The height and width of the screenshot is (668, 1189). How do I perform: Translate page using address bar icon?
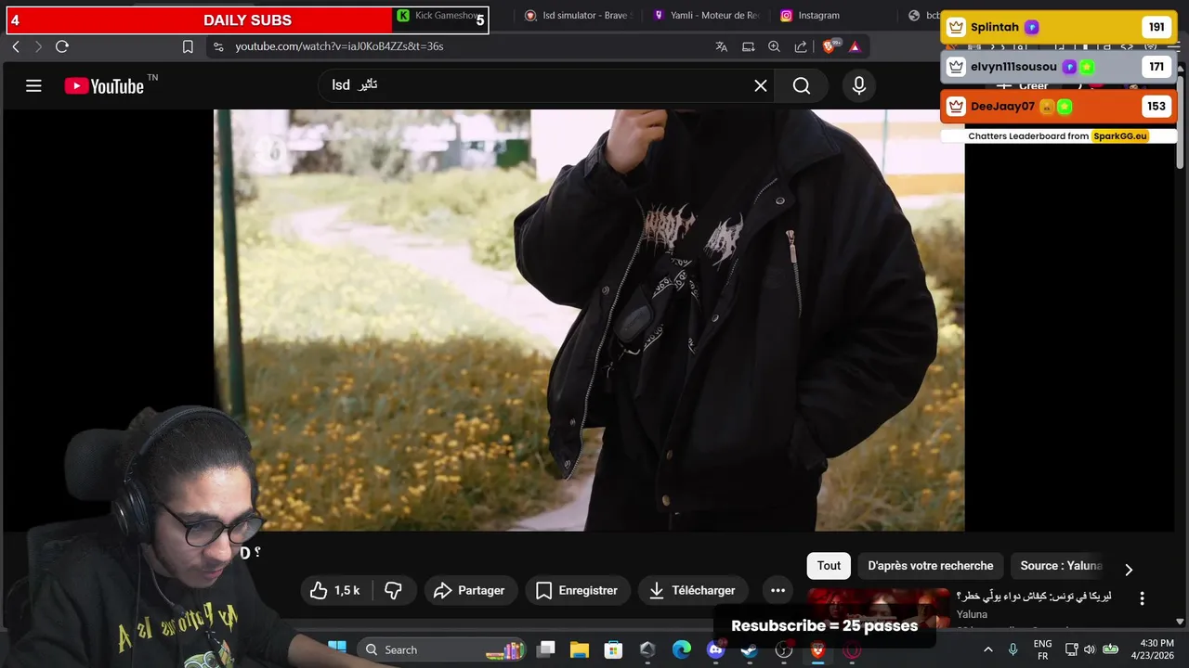[x=721, y=46]
